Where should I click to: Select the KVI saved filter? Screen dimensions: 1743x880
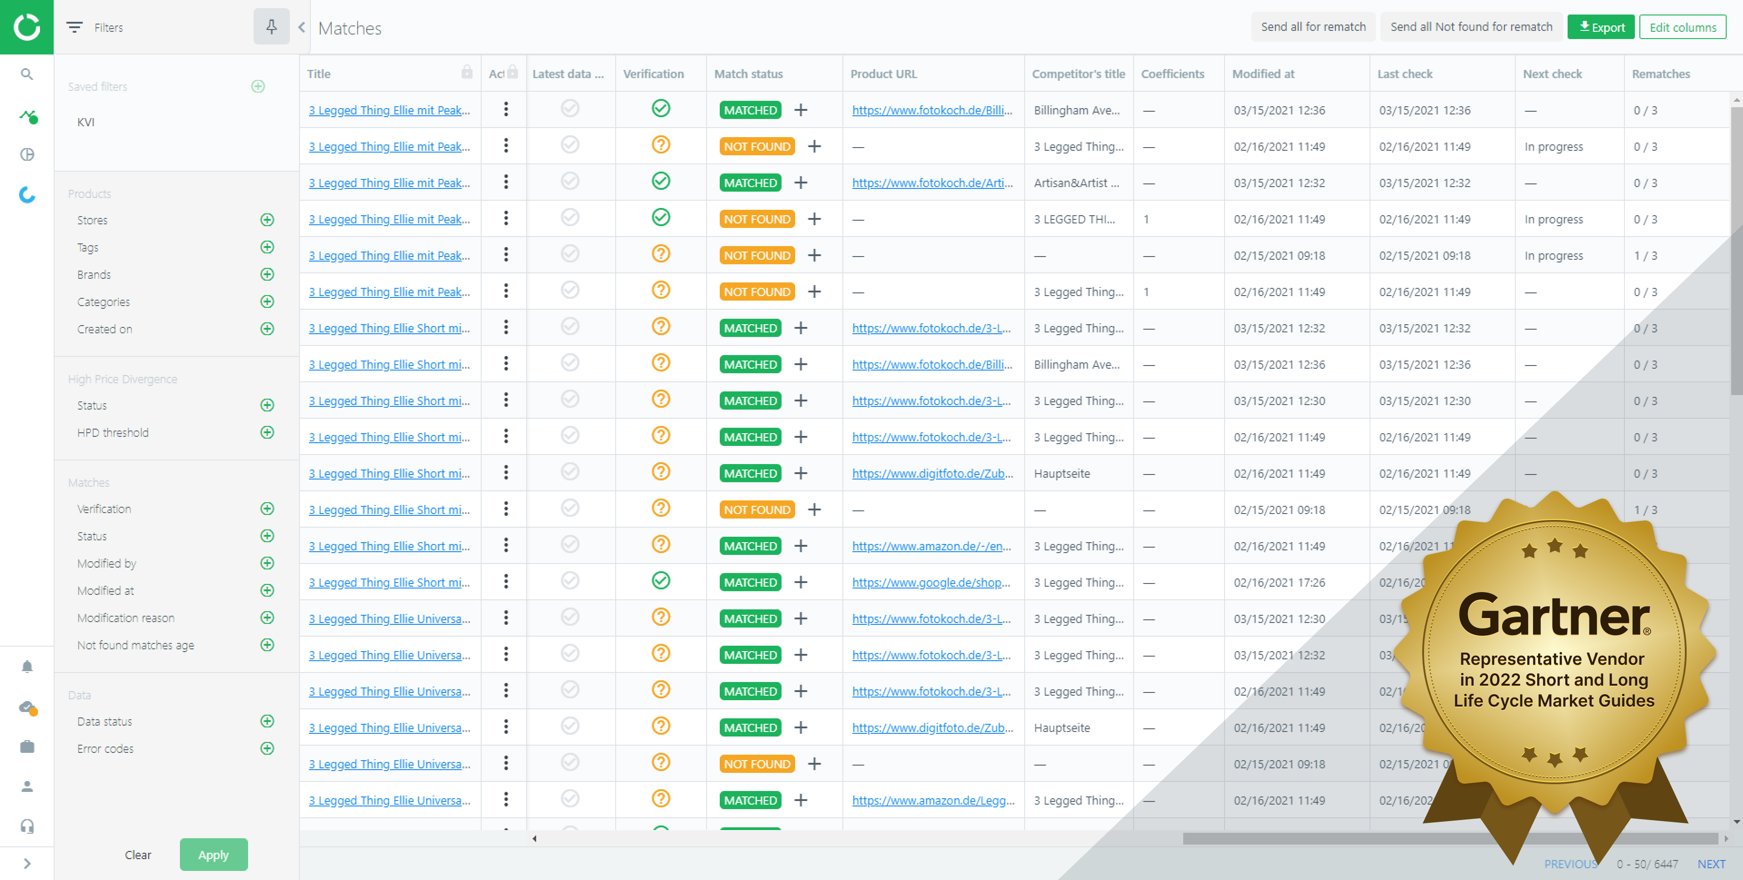85,123
